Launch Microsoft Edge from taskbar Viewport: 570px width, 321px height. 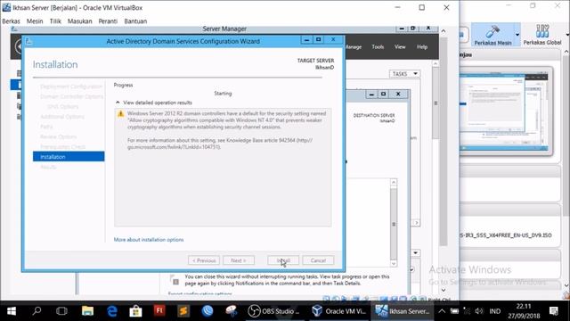(111, 311)
